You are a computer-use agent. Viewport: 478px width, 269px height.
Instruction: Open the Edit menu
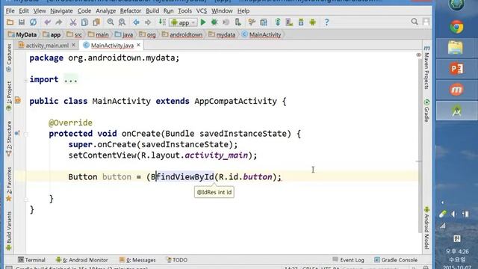coord(23,11)
